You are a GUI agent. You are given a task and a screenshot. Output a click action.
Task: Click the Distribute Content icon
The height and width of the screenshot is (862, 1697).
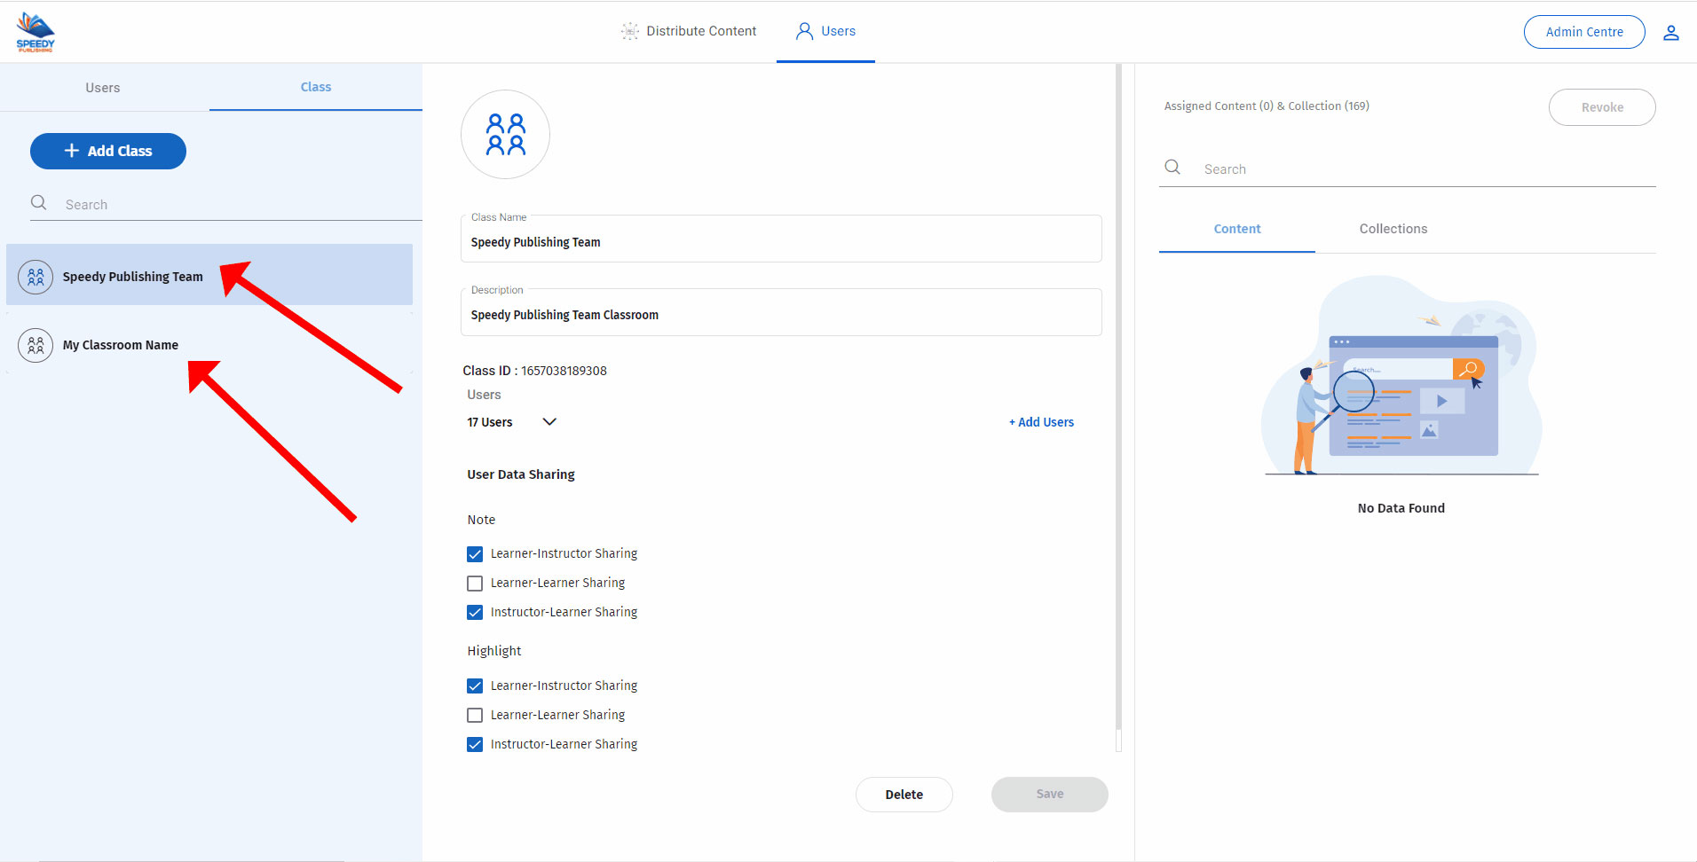(x=629, y=31)
